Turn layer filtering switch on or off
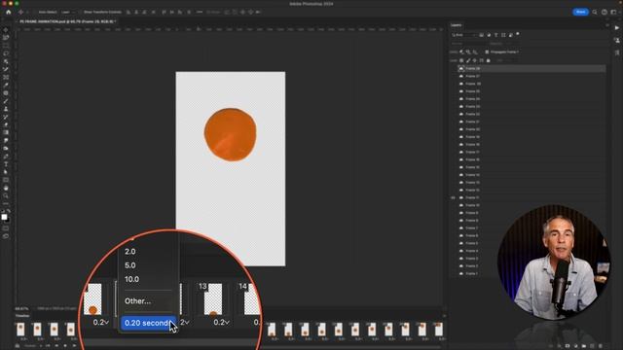The width and height of the screenshot is (623, 350). 518,35
